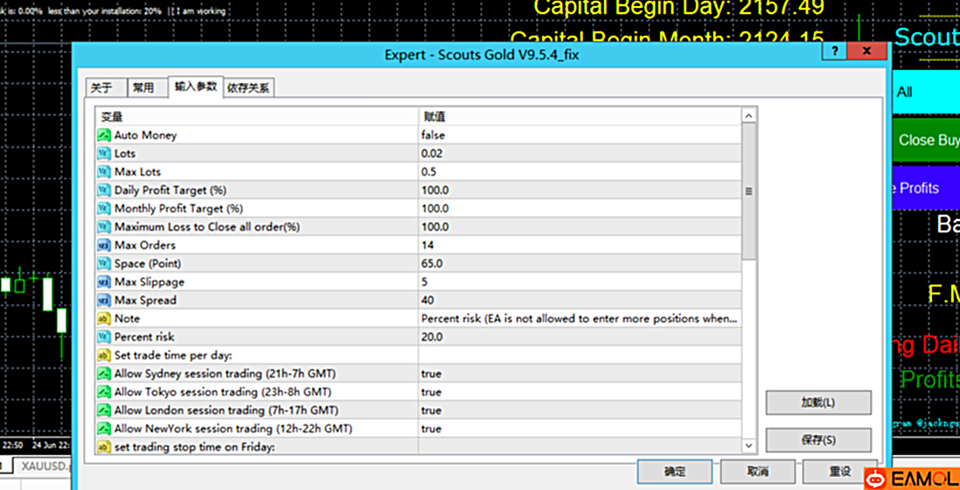Select the London session boolean icon

coord(103,411)
